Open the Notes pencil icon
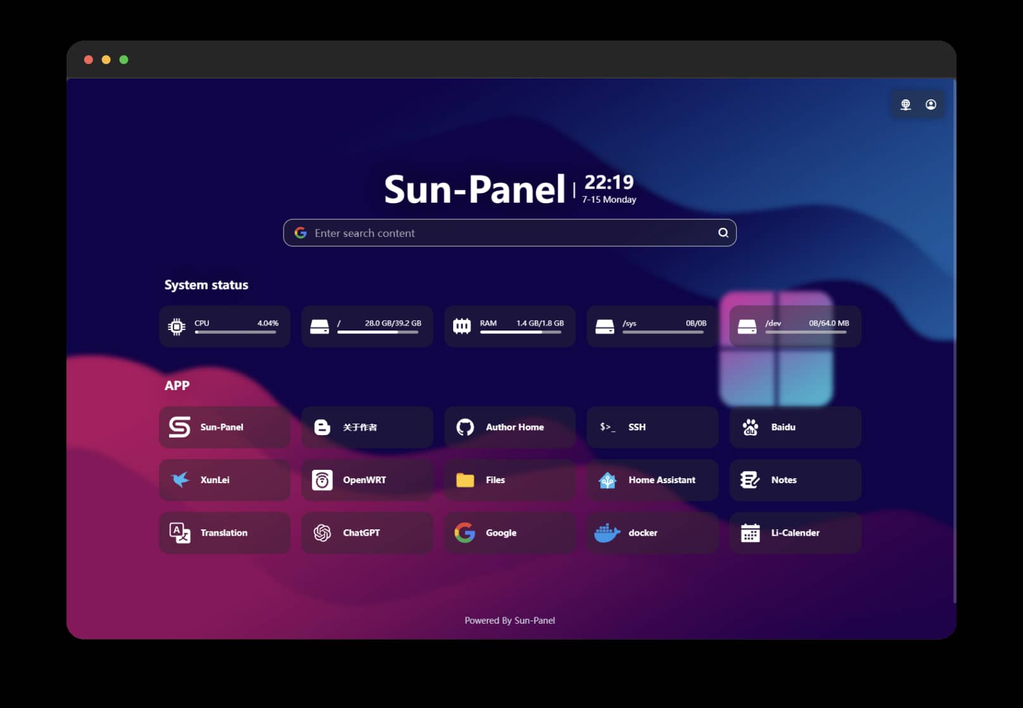1023x708 pixels. (x=750, y=480)
